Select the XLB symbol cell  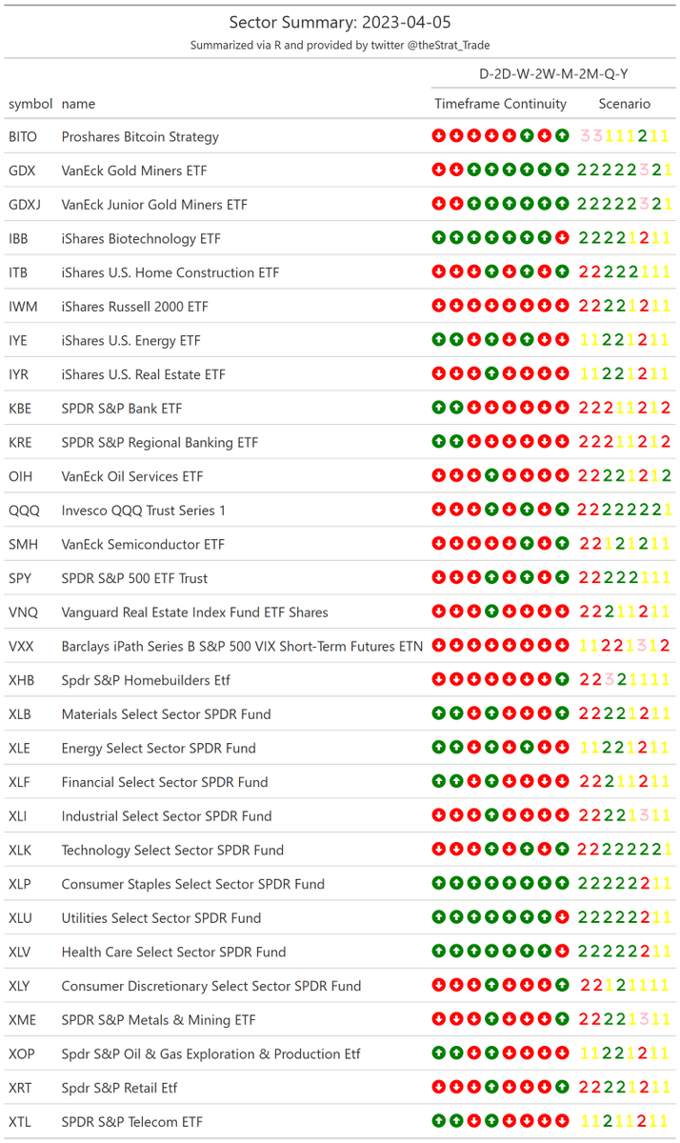coord(20,714)
